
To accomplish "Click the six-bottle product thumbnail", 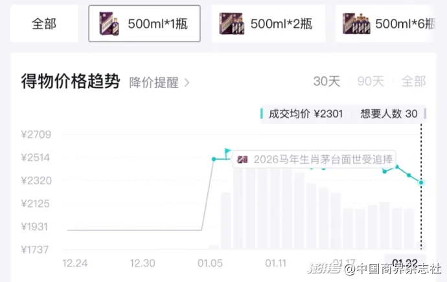I will (356, 24).
